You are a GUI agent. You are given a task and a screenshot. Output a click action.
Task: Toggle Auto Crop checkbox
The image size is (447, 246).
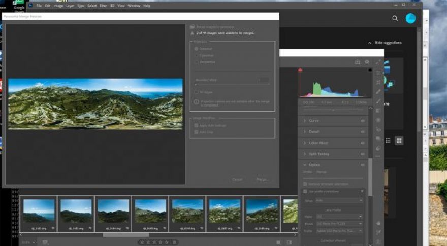tap(196, 132)
